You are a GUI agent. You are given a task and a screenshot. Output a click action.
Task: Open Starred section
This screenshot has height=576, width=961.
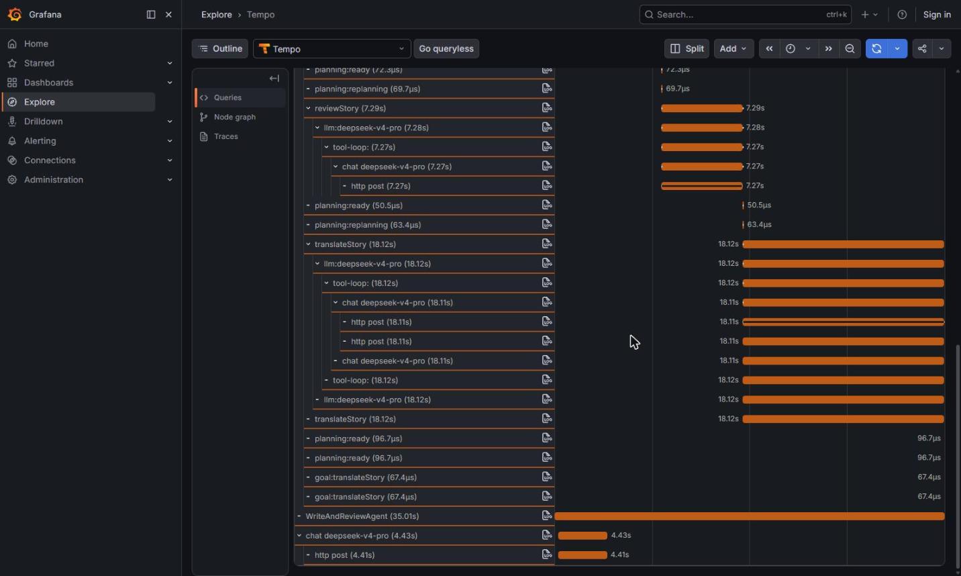39,63
